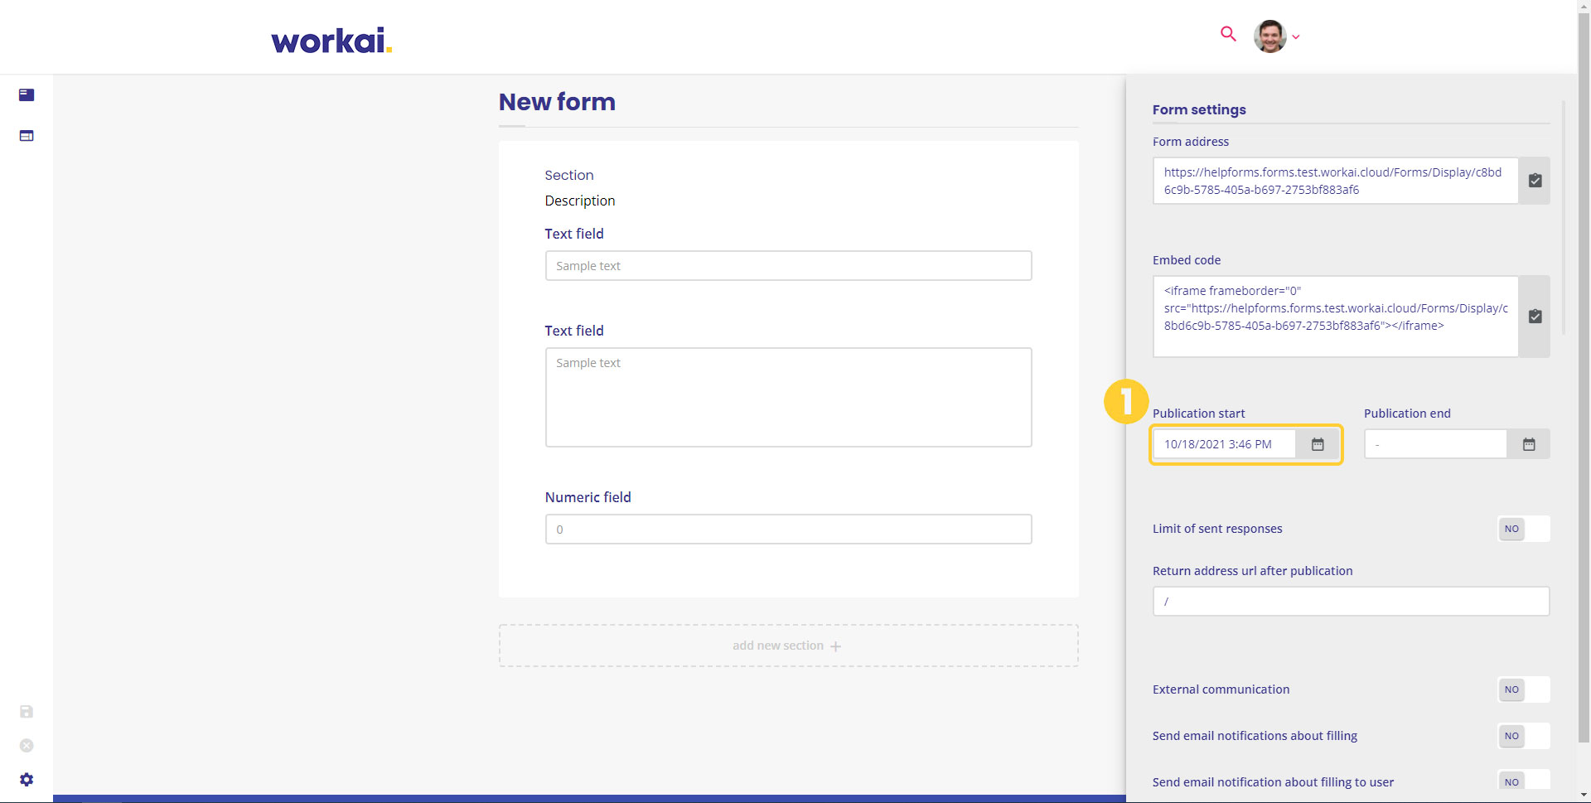
Task: Click the Numeric field label
Action: coord(588,497)
